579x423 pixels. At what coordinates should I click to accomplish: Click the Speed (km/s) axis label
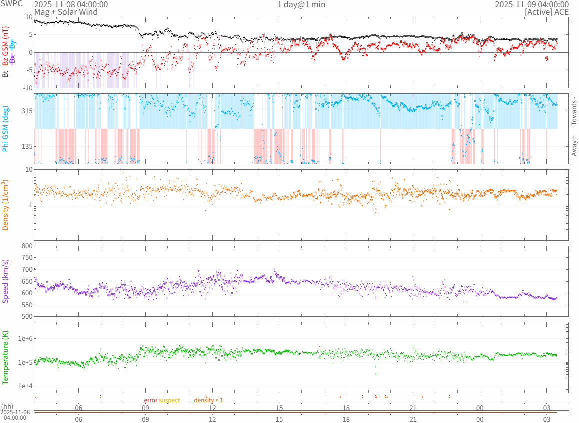tap(5, 281)
